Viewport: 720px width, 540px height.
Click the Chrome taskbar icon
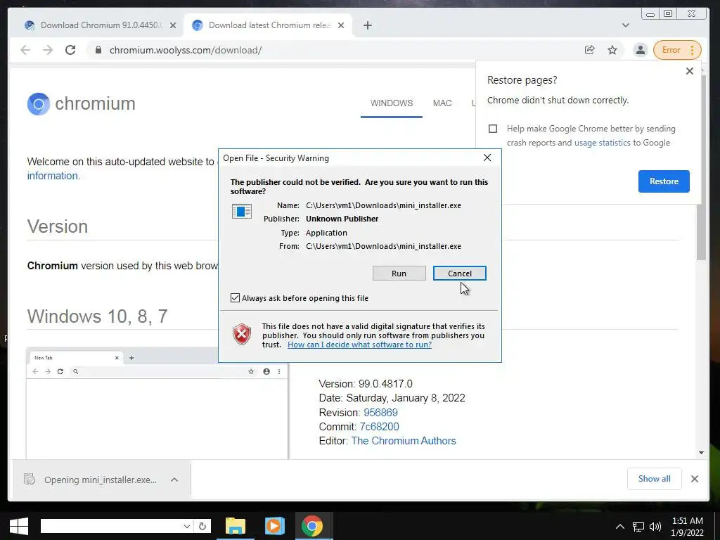(x=311, y=526)
